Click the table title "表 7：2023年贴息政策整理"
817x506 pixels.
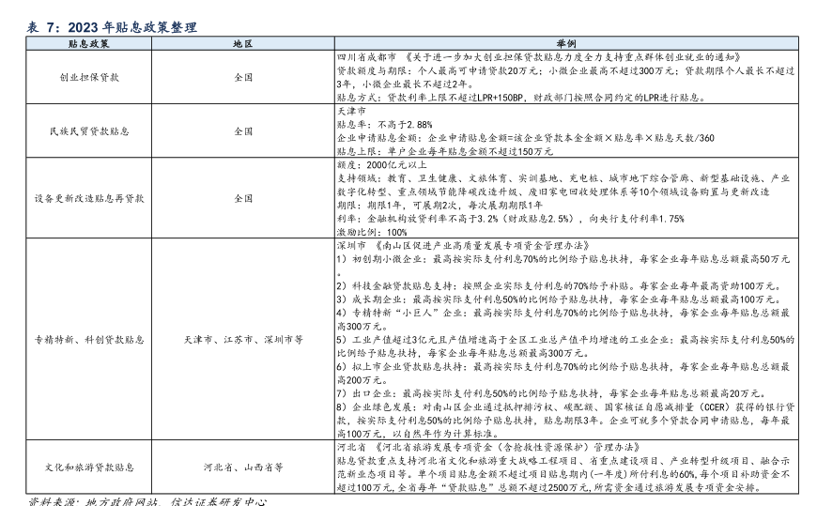(113, 27)
